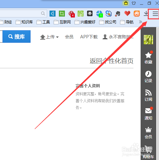
Task: Click the 返回个性化首页 link
Action: click(112, 61)
